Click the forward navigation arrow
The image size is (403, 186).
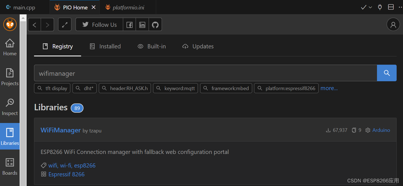pyautogui.click(x=47, y=25)
